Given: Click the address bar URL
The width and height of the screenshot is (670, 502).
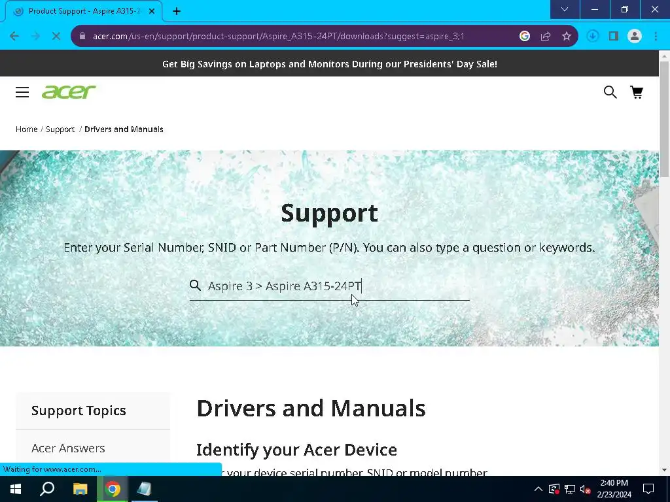Looking at the screenshot, I should 279,37.
